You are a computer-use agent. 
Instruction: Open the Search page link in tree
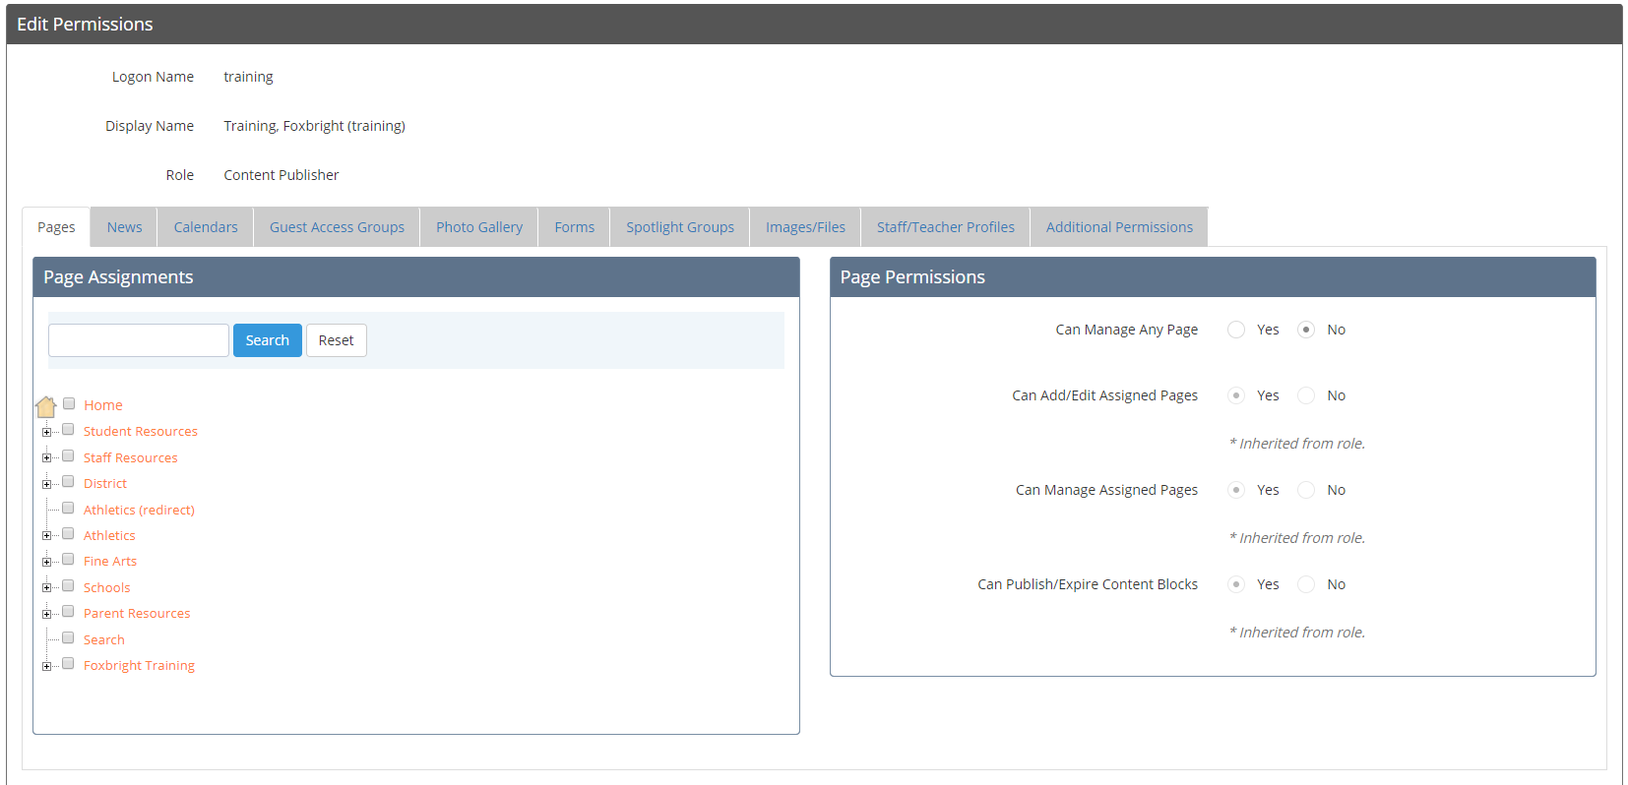click(104, 639)
